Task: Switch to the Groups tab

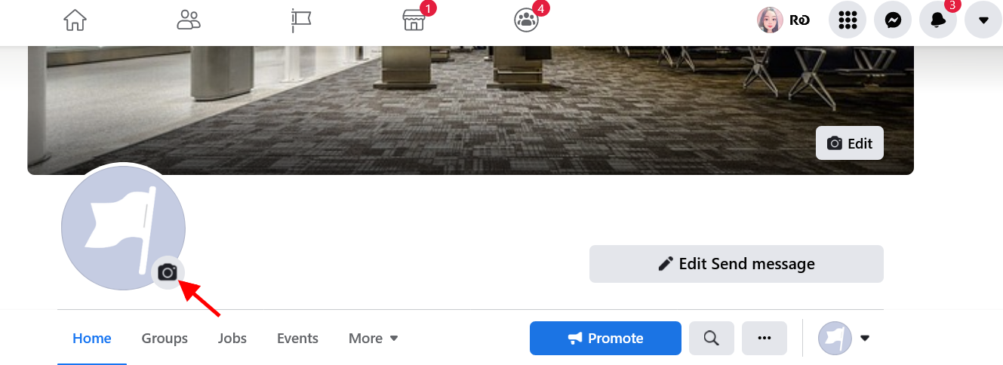Action: (x=165, y=339)
